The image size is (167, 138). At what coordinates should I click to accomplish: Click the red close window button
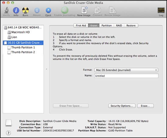[4, 3]
